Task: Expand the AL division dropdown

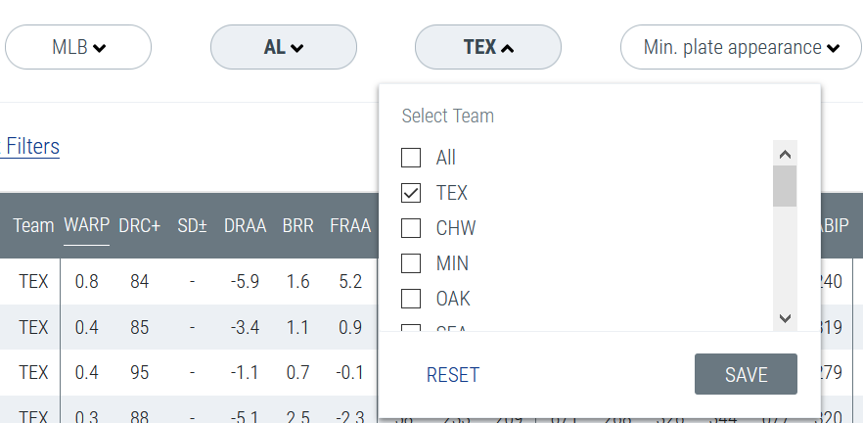Action: pyautogui.click(x=284, y=47)
